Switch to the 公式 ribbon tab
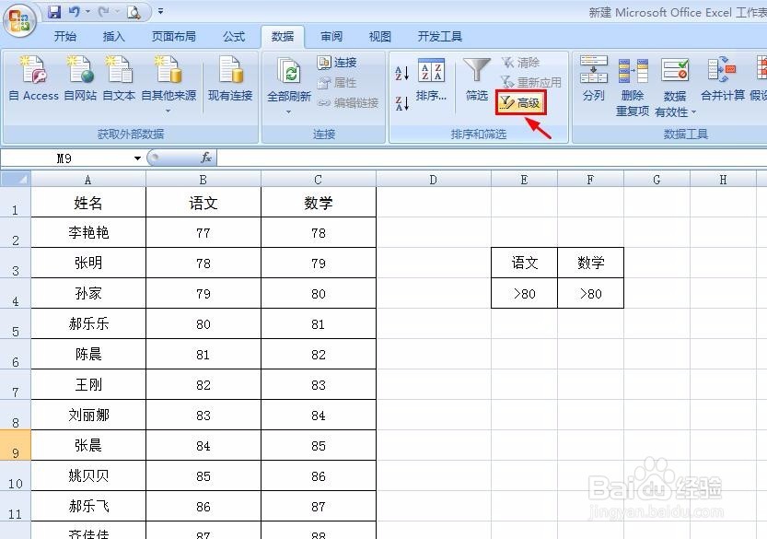 234,37
